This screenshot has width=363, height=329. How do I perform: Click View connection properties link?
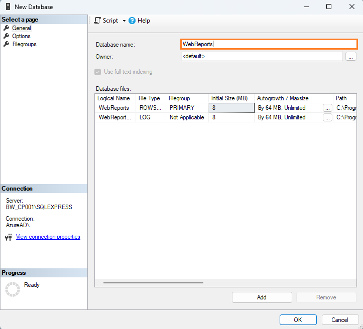pyautogui.click(x=48, y=237)
